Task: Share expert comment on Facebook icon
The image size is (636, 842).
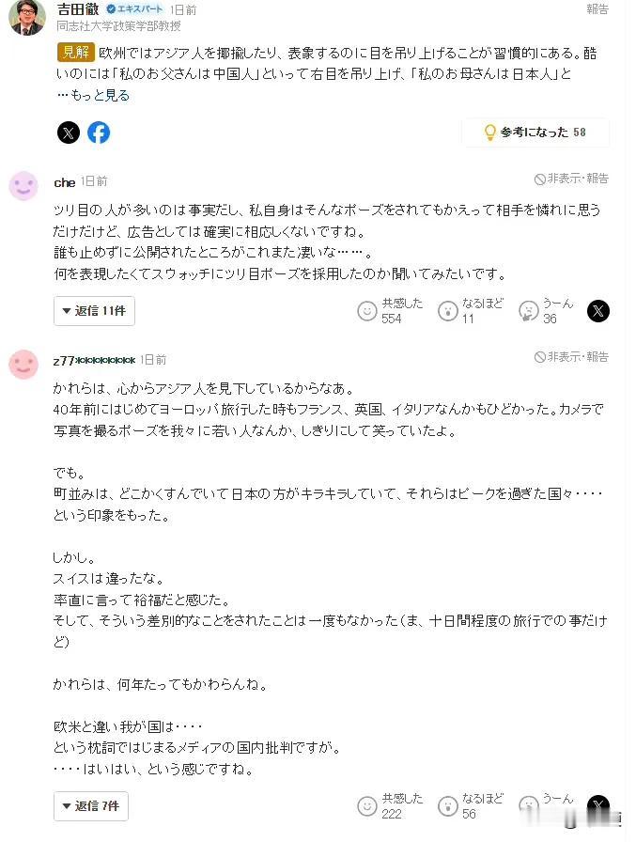Action: [x=99, y=133]
